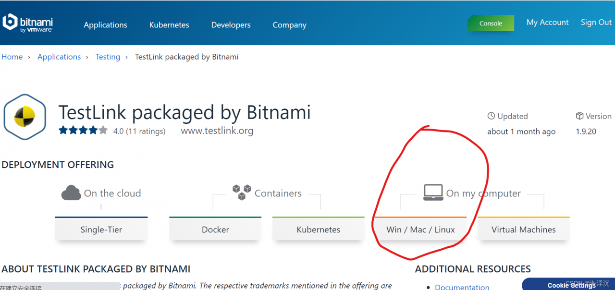Viewport: 615px width, 290px height.
Task: Click the DEPLOYMENT OFFERING heading
Action: (58, 165)
